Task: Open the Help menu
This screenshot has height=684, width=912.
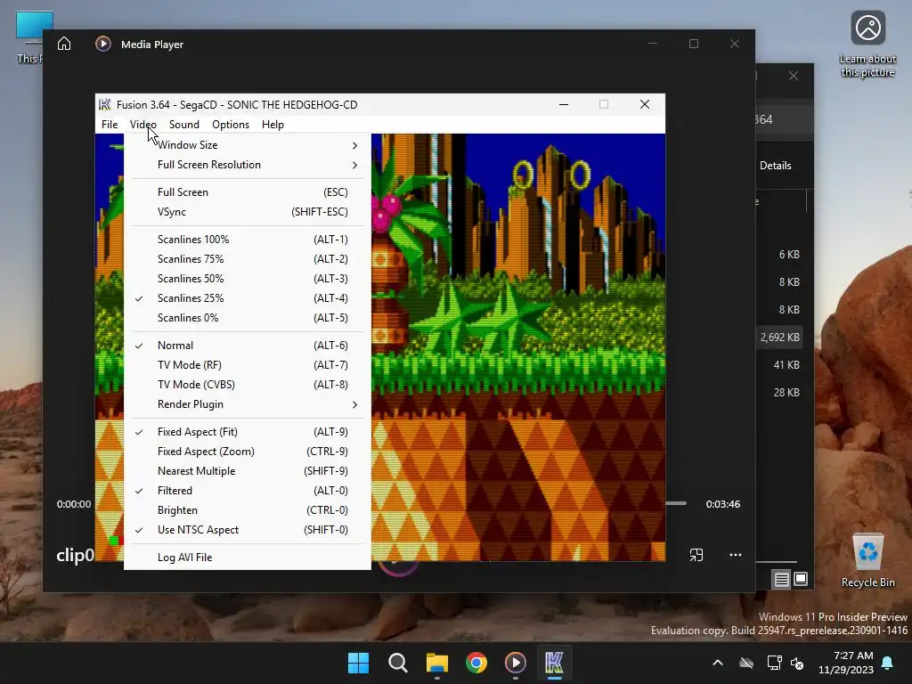Action: (273, 125)
